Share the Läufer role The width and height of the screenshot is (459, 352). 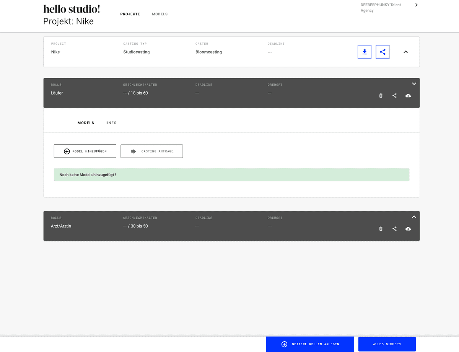[x=394, y=96]
